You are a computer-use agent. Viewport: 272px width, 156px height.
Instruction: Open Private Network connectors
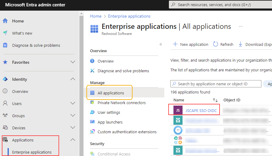(x=121, y=103)
